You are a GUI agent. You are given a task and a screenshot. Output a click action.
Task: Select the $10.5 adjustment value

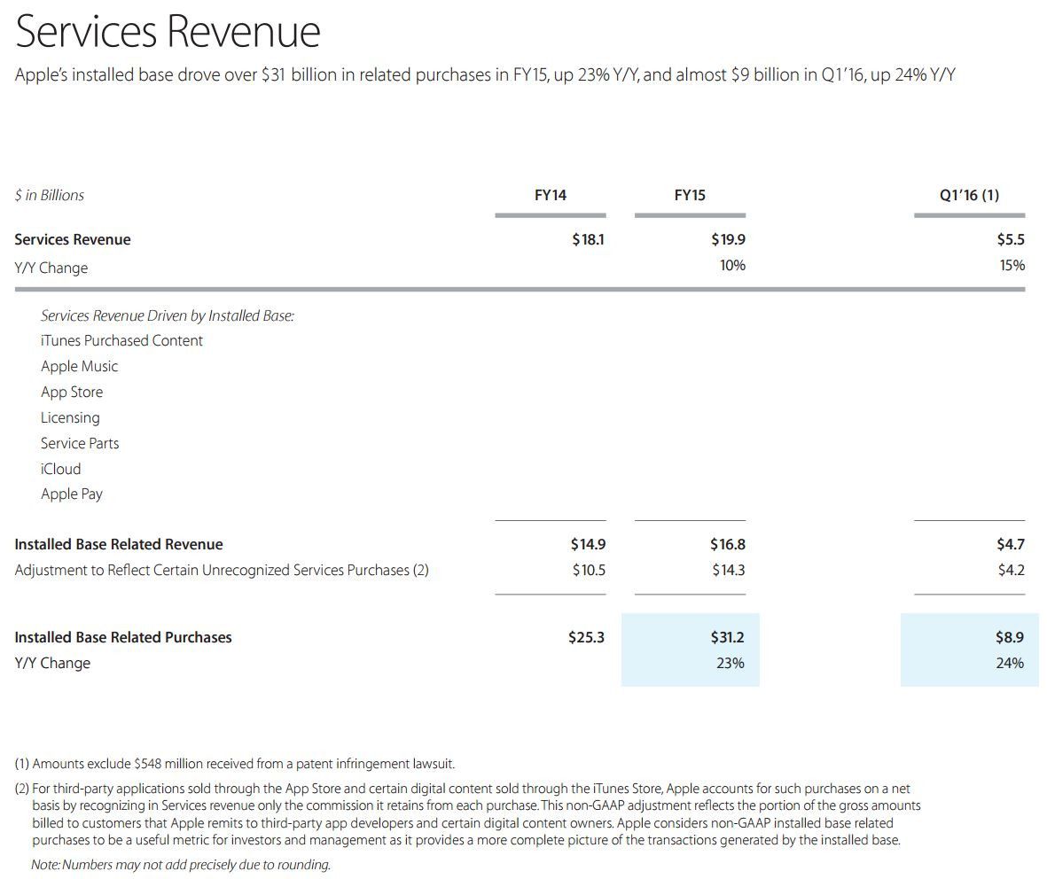589,571
